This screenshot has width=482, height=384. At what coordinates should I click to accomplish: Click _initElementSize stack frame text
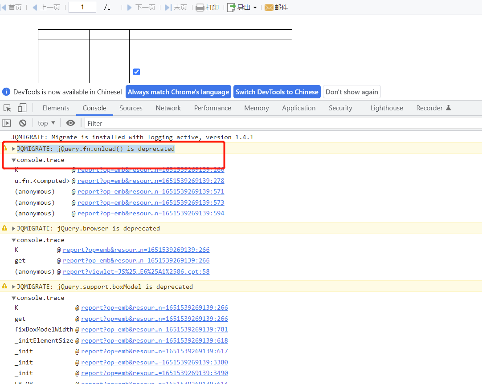(x=44, y=341)
